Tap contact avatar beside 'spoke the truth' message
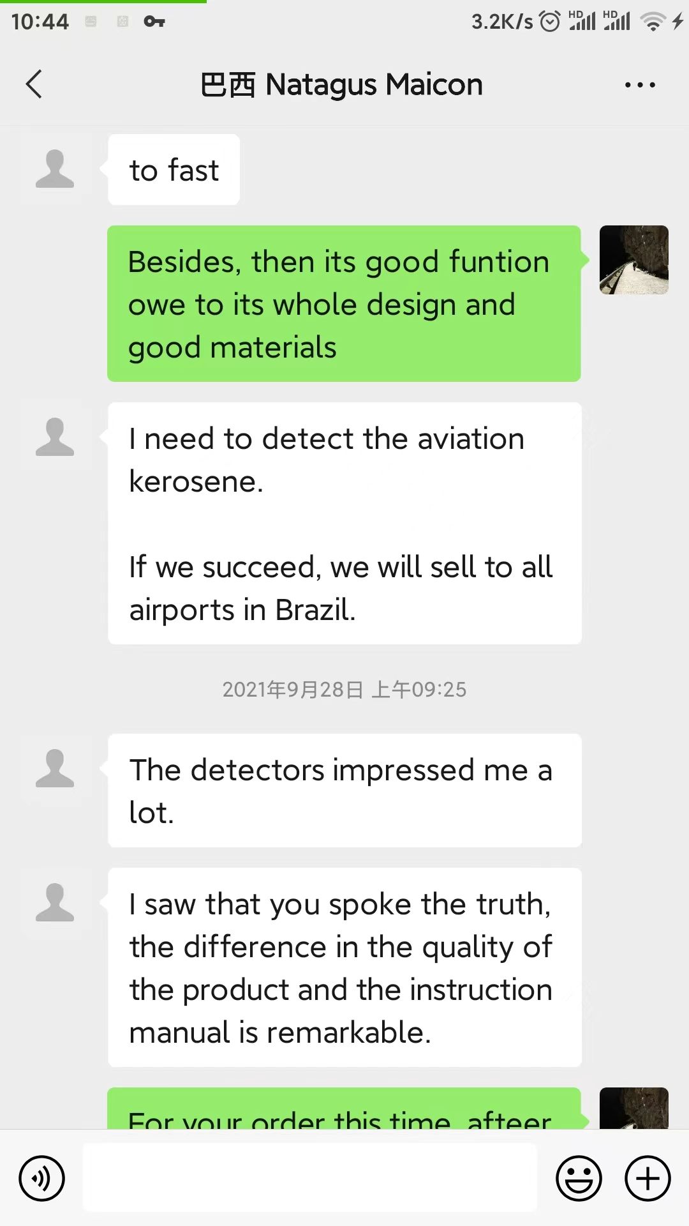The image size is (689, 1226). tap(55, 902)
